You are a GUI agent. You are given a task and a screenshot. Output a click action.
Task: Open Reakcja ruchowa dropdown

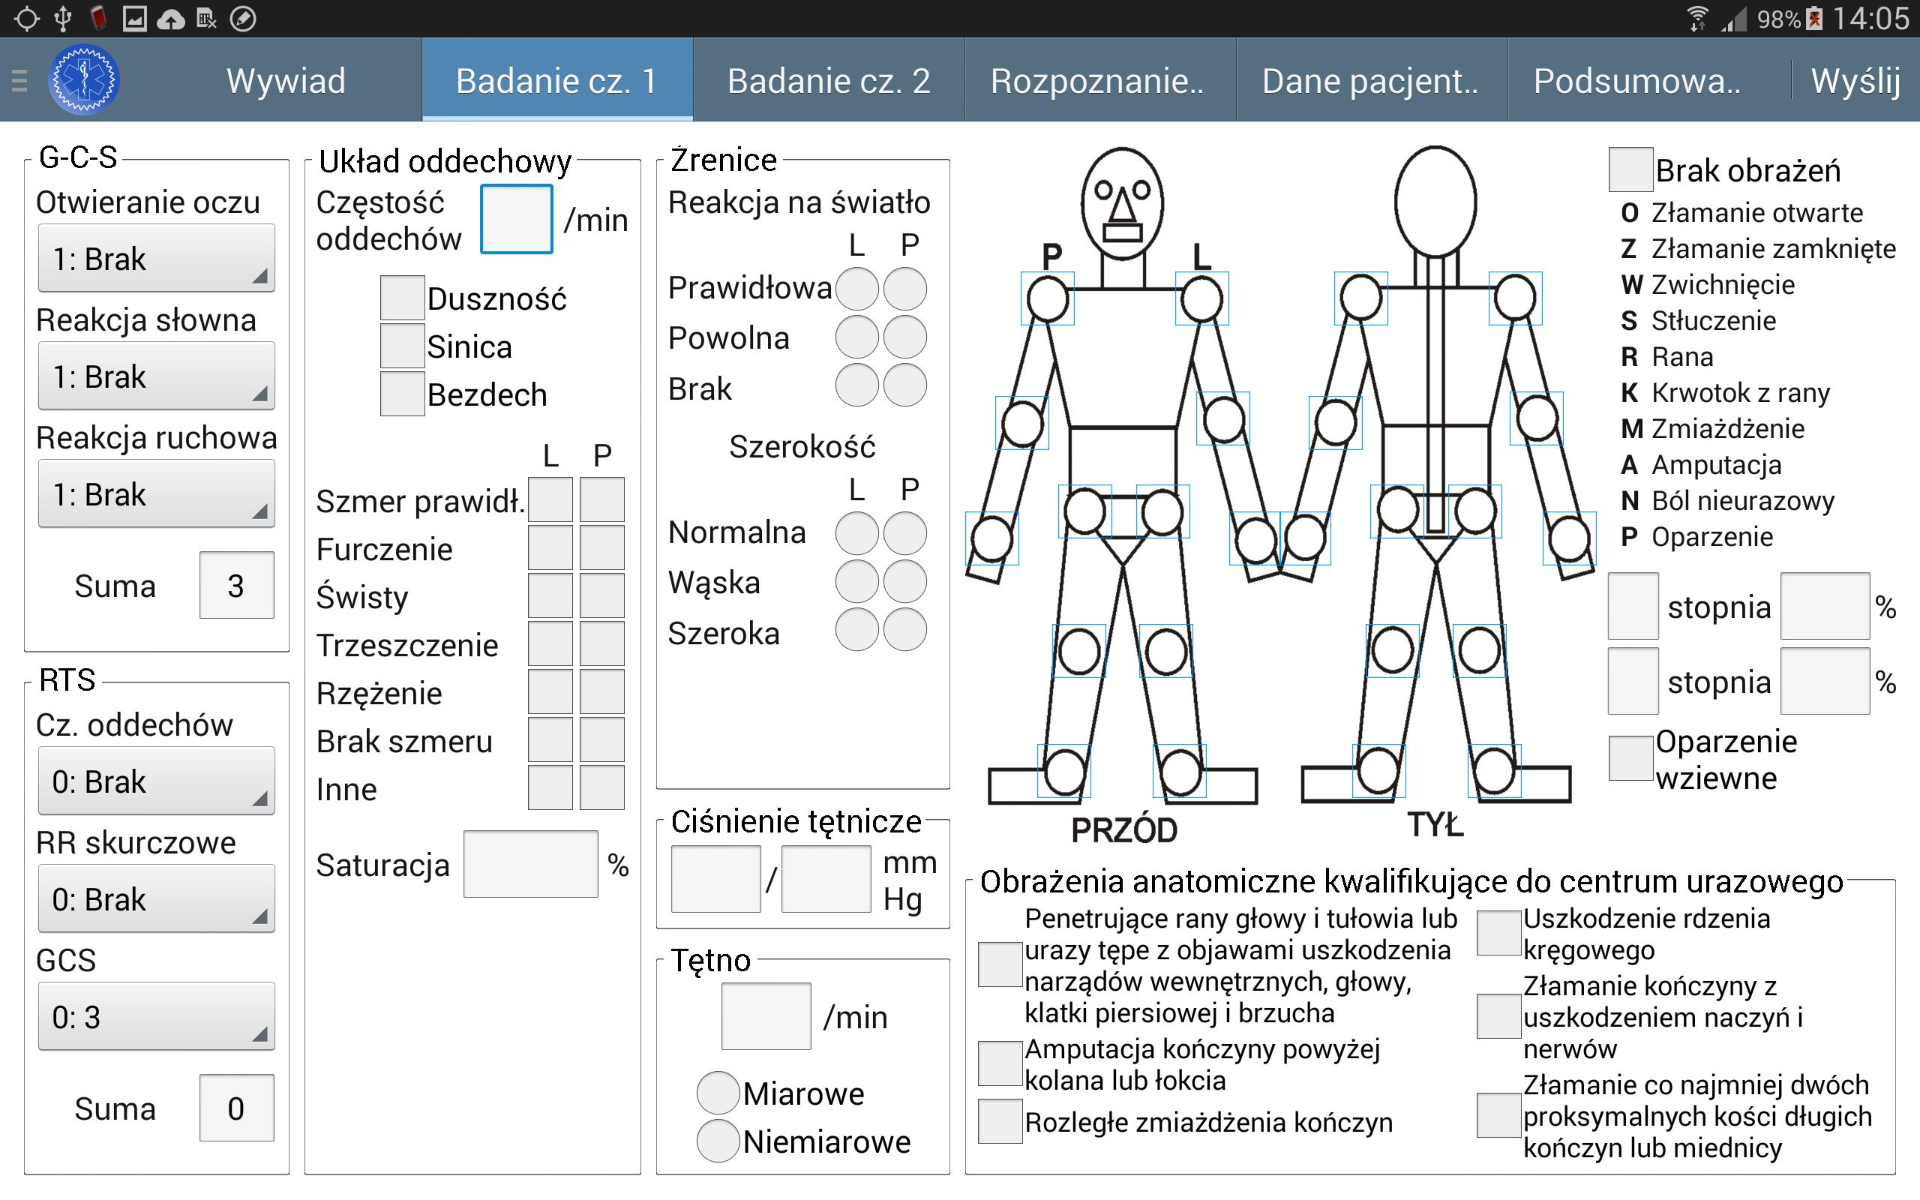(x=156, y=493)
